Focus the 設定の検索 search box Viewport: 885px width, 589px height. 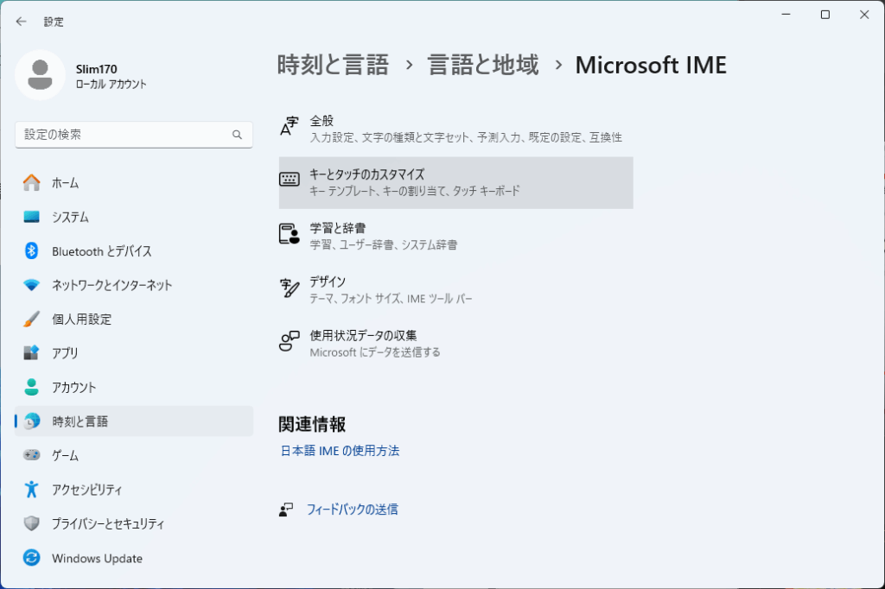coord(134,135)
